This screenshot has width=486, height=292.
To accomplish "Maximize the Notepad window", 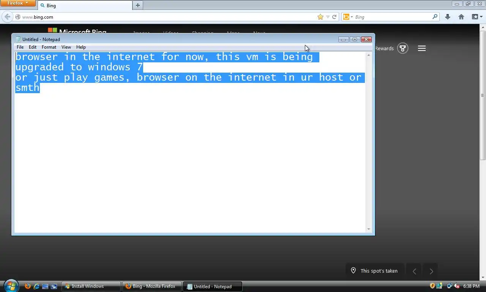I will tap(355, 39).
